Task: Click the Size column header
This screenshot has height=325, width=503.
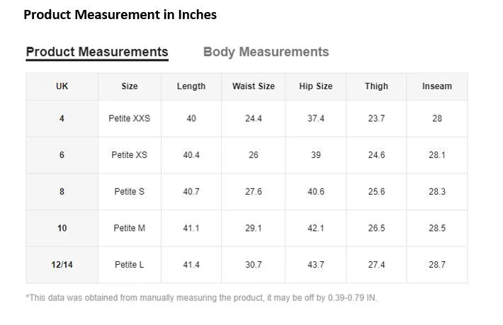Action: 130,86
